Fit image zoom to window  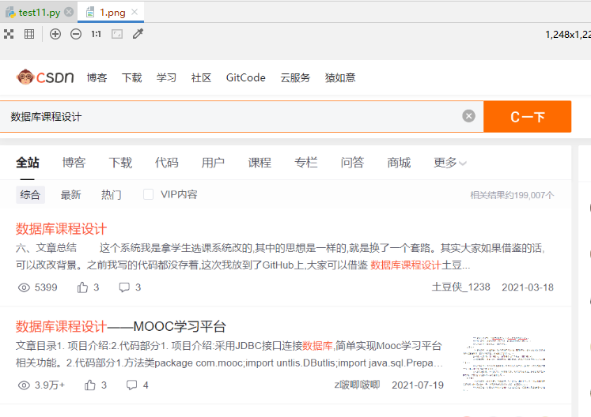(x=117, y=34)
